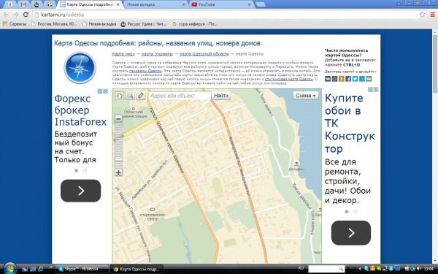Viewport: 438px width, 274px height.
Task: Switch to the Skype taskbar window
Action: point(82,269)
